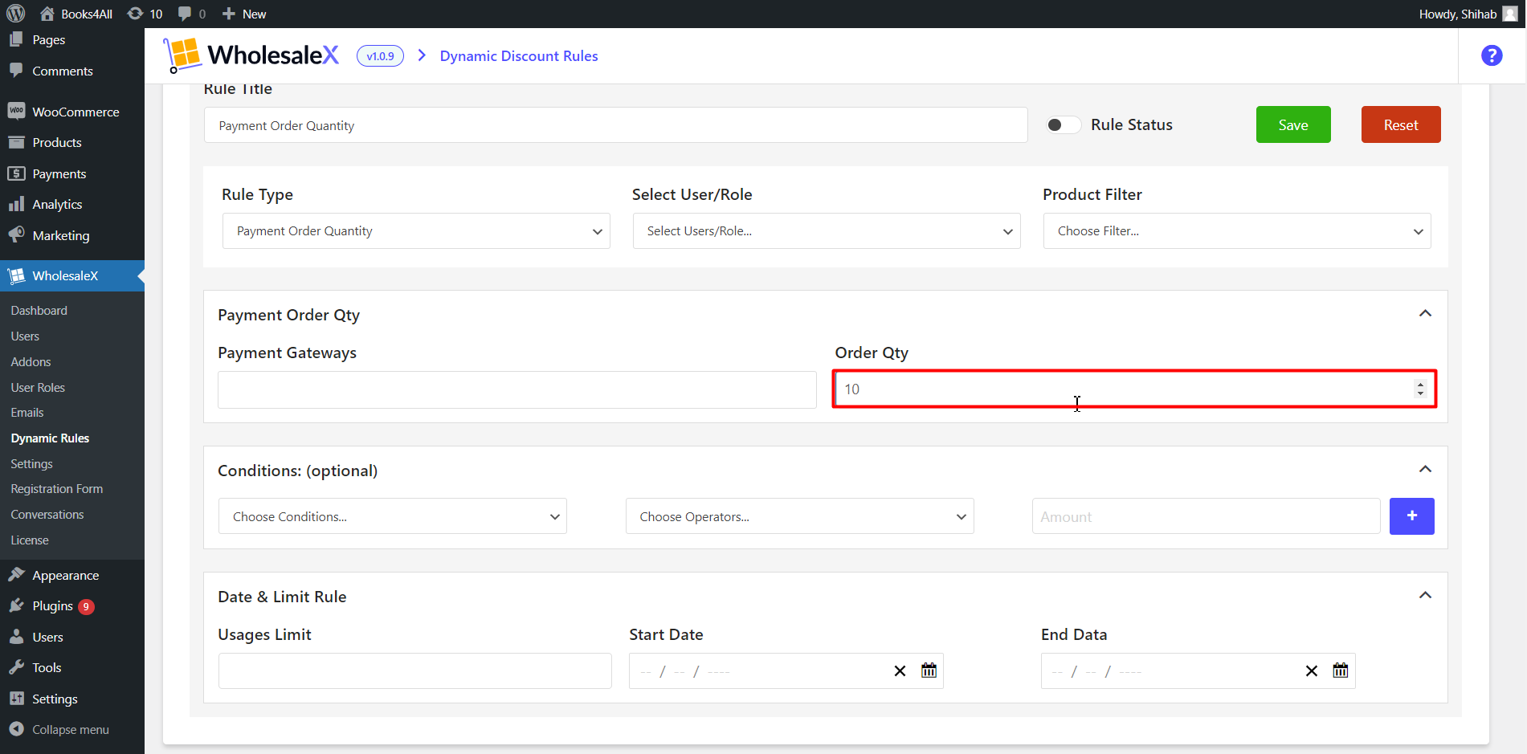1527x754 pixels.
Task: Open the WordPress logo menu
Action: coord(16,14)
